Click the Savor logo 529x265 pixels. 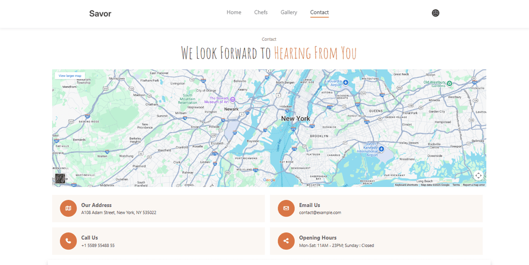[100, 13]
